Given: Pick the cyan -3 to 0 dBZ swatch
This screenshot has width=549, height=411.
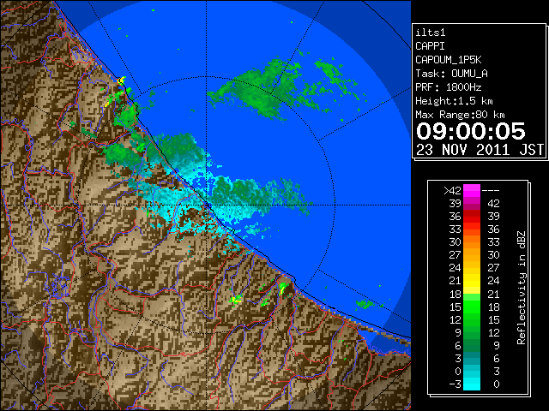Looking at the screenshot, I should point(472,384).
